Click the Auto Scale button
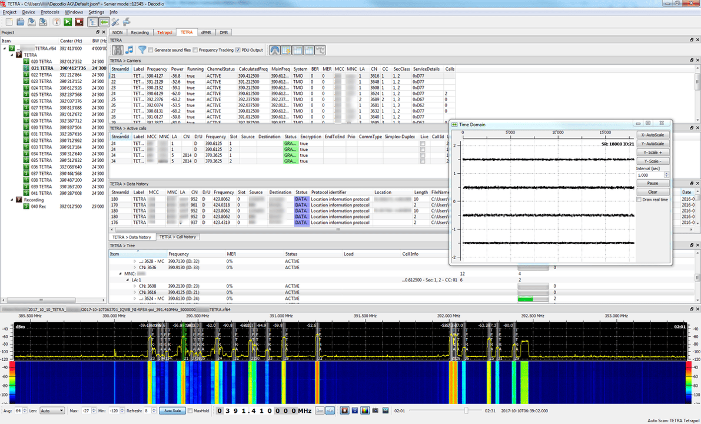 pos(172,411)
